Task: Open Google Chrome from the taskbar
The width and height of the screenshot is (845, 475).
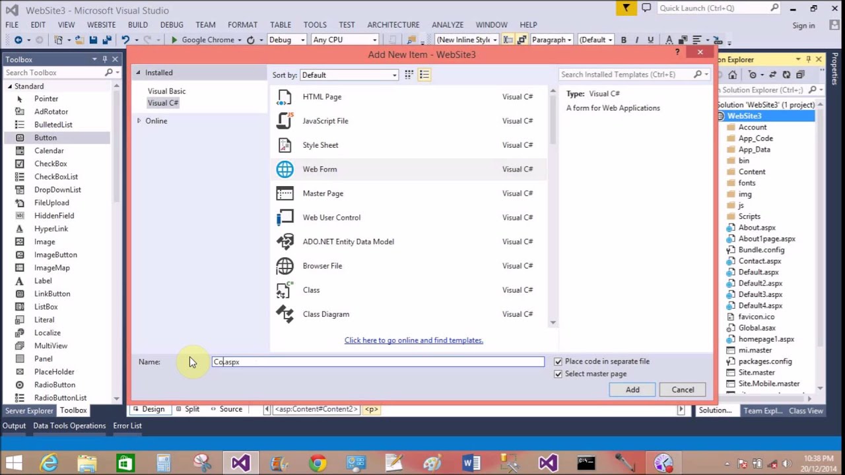Action: coord(318,463)
